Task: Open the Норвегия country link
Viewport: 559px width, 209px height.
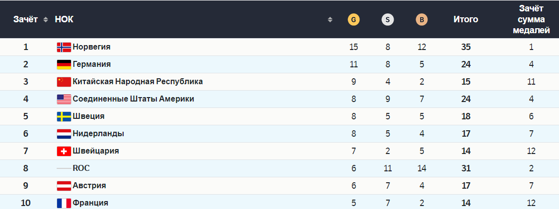Action: 91,47
